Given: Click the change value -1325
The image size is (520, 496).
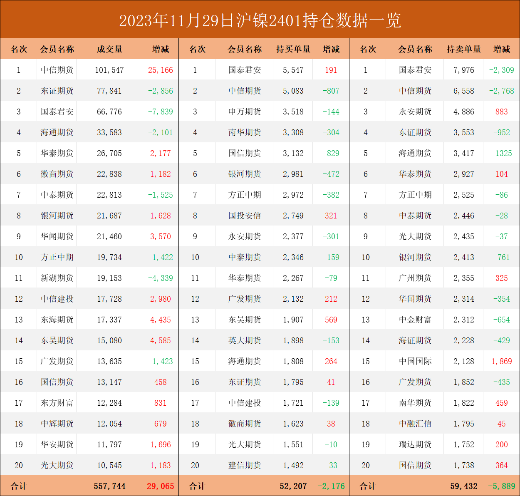Looking at the screenshot, I should (502, 153).
